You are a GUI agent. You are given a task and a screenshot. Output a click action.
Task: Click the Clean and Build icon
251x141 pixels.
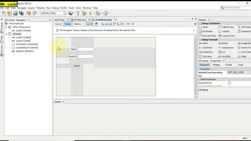coord(84,13)
